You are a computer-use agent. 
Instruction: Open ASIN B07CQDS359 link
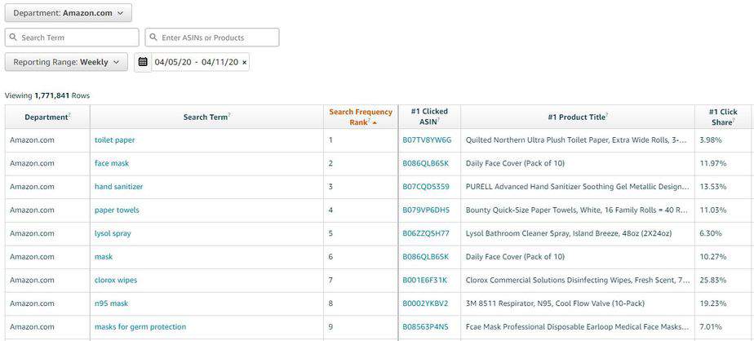(426, 187)
